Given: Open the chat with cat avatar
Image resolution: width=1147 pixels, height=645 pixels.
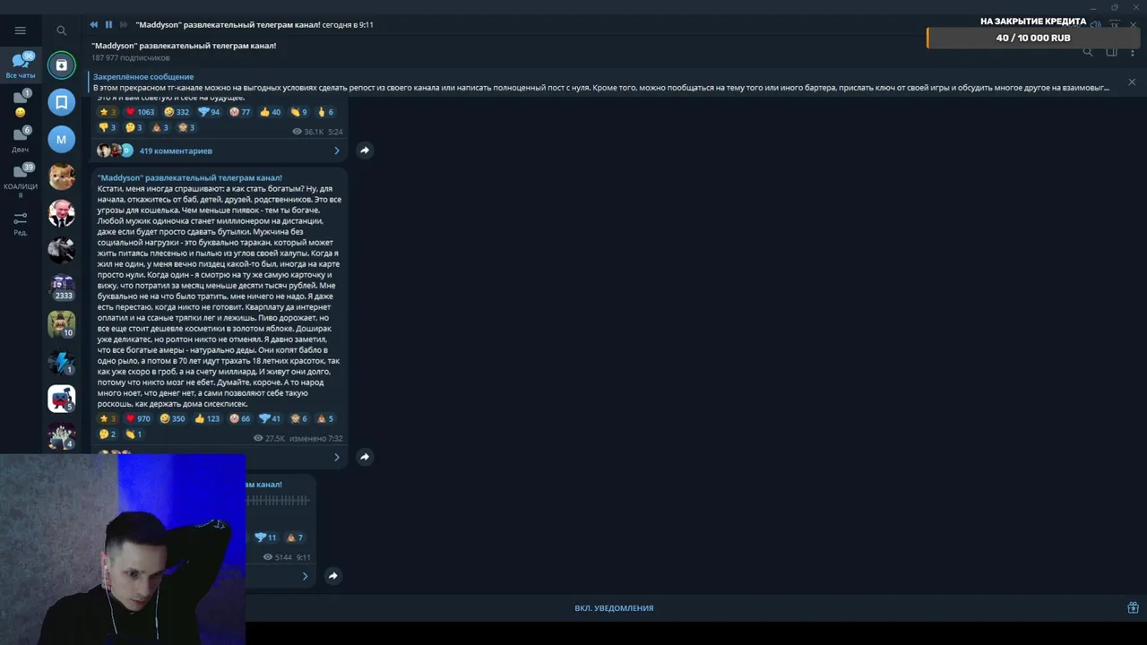Looking at the screenshot, I should tap(62, 176).
